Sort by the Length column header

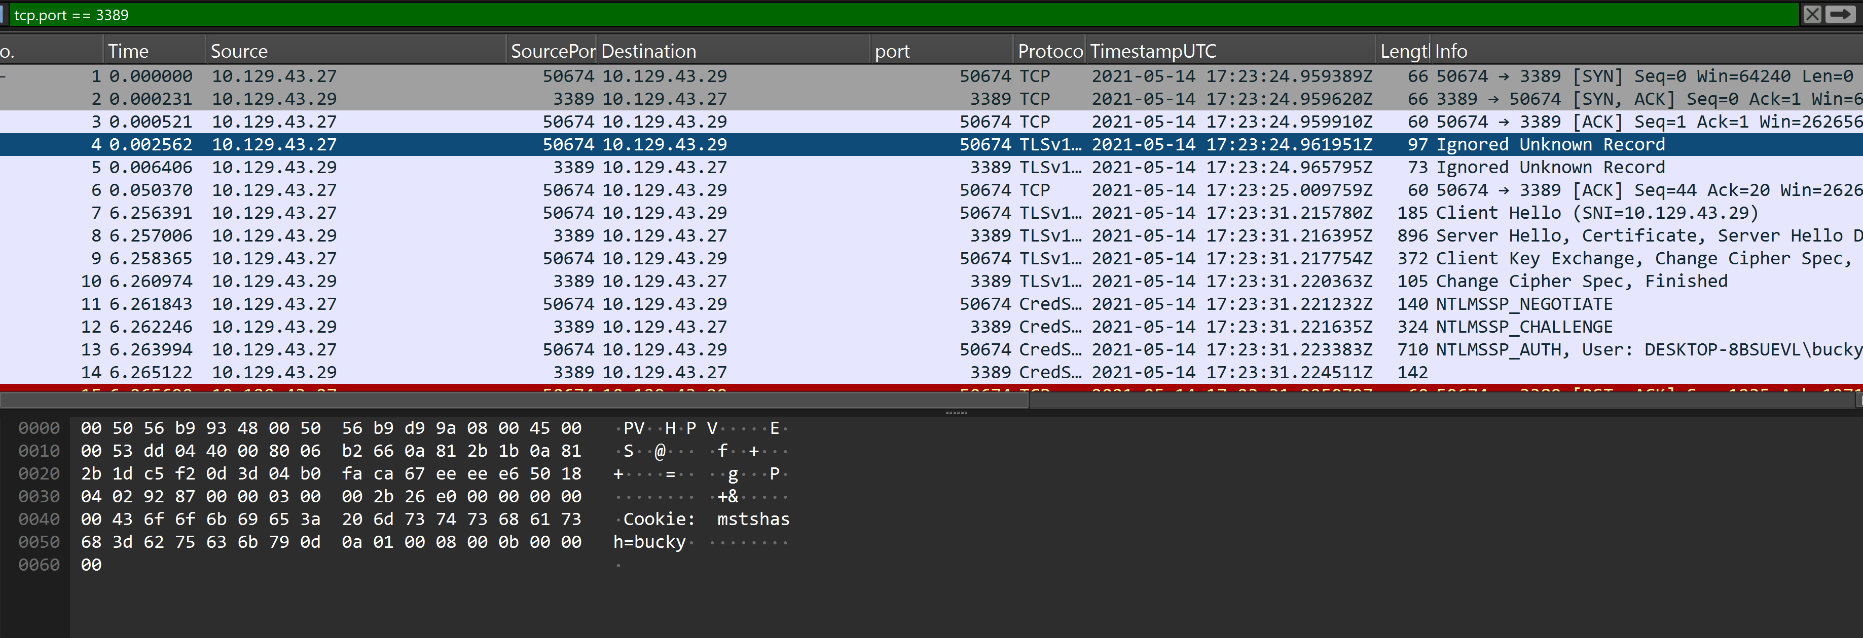1404,51
